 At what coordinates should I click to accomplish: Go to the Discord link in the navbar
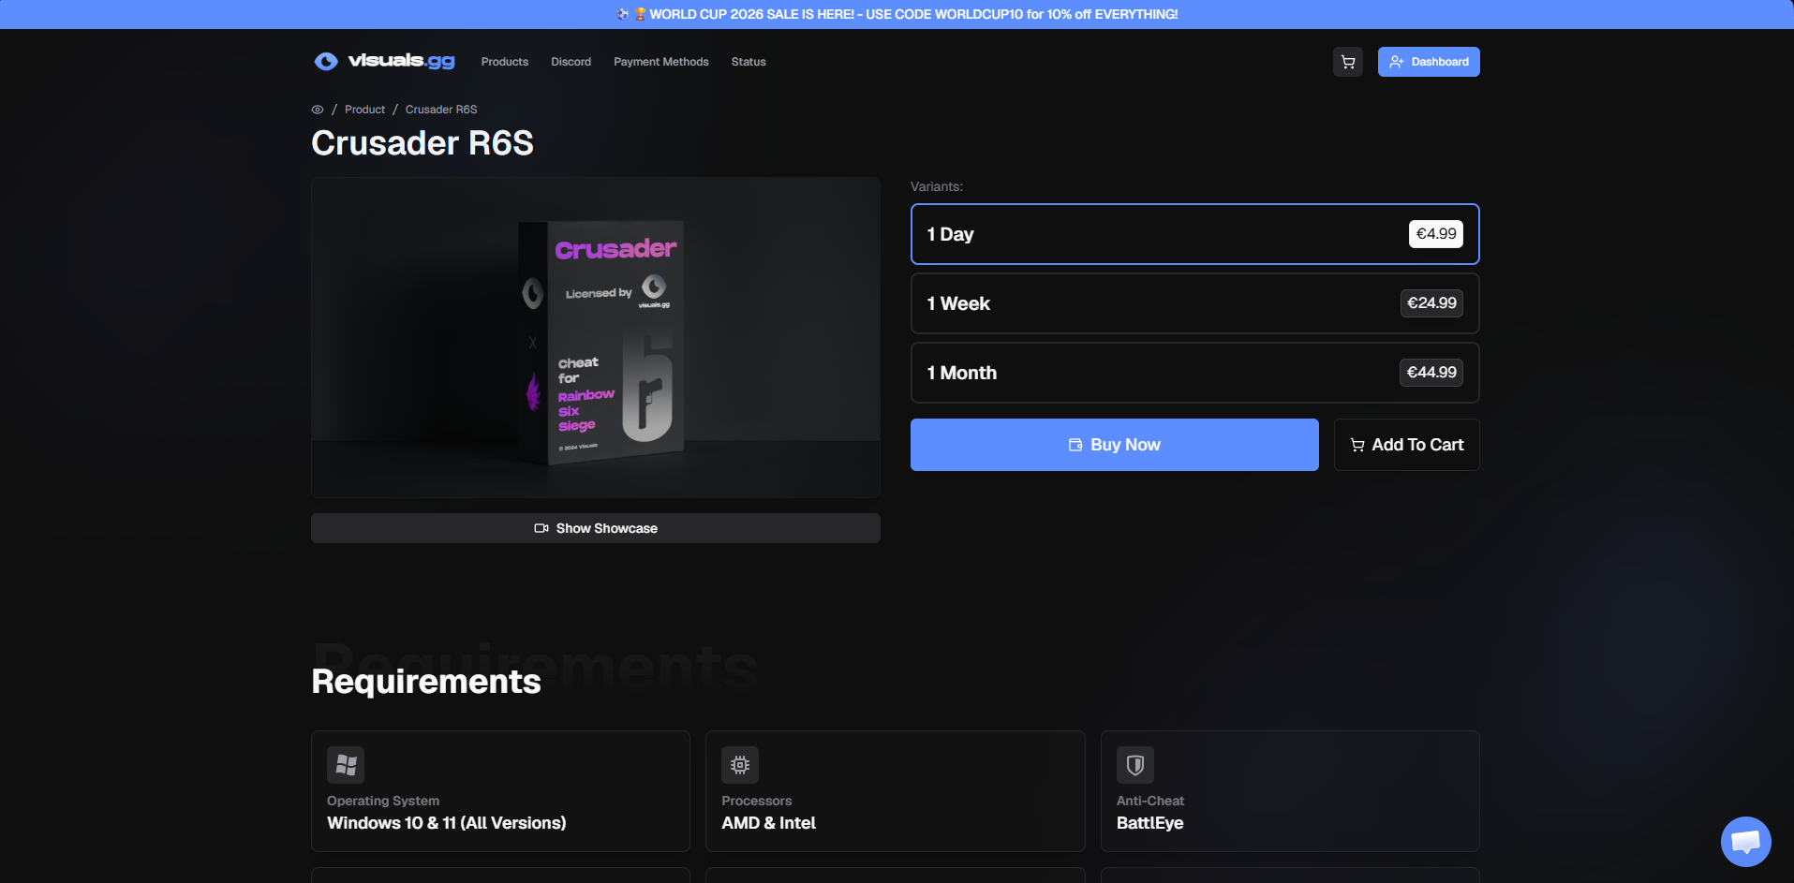[x=571, y=62]
